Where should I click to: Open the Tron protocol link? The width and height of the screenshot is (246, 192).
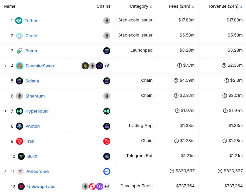(x=30, y=141)
